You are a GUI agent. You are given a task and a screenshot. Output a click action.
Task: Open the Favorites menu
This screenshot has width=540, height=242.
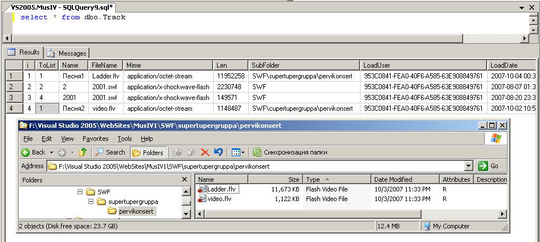pos(95,139)
